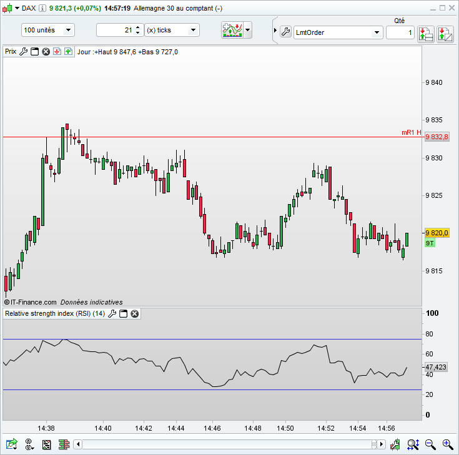Remove the RSI indicator with the X icon
The image size is (459, 455).
(x=135, y=314)
